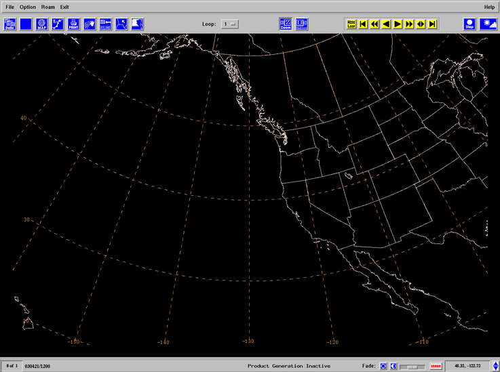Step back one frame
The image size is (500, 372).
coord(386,24)
